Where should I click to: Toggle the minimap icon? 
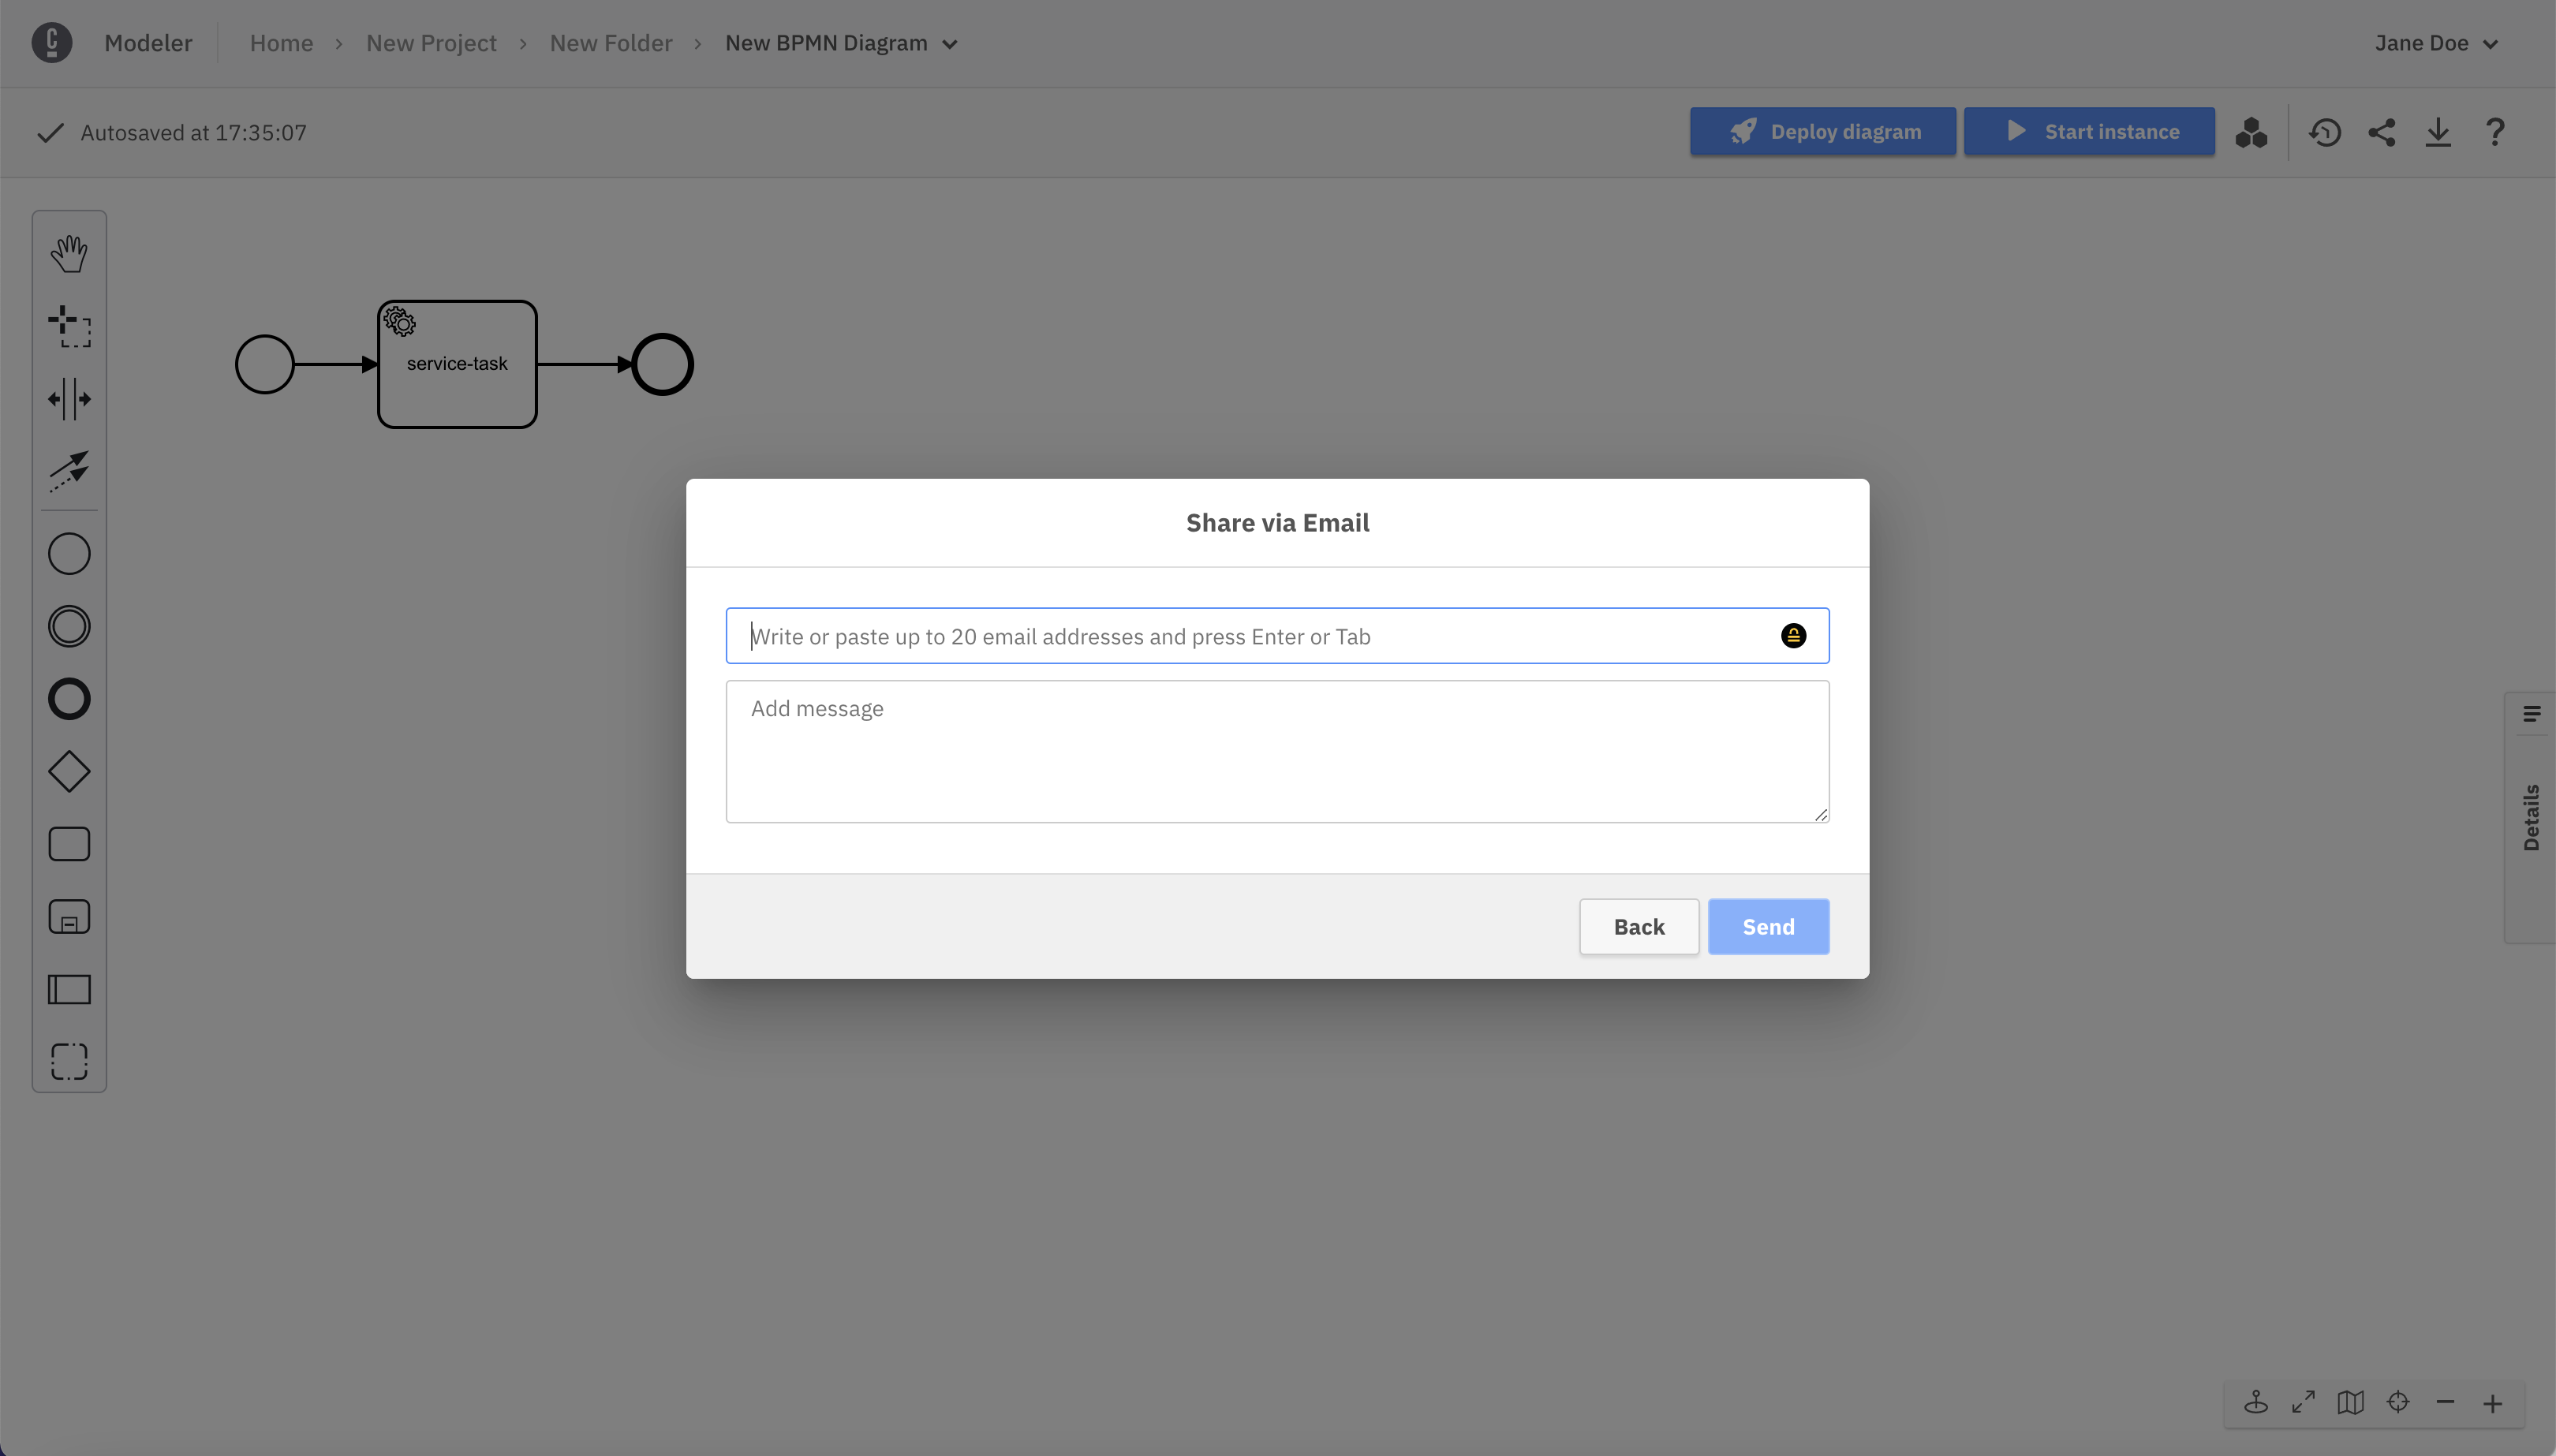coord(2350,1402)
